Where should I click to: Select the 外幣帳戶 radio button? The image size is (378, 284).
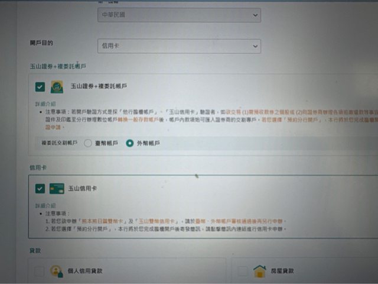pos(129,143)
